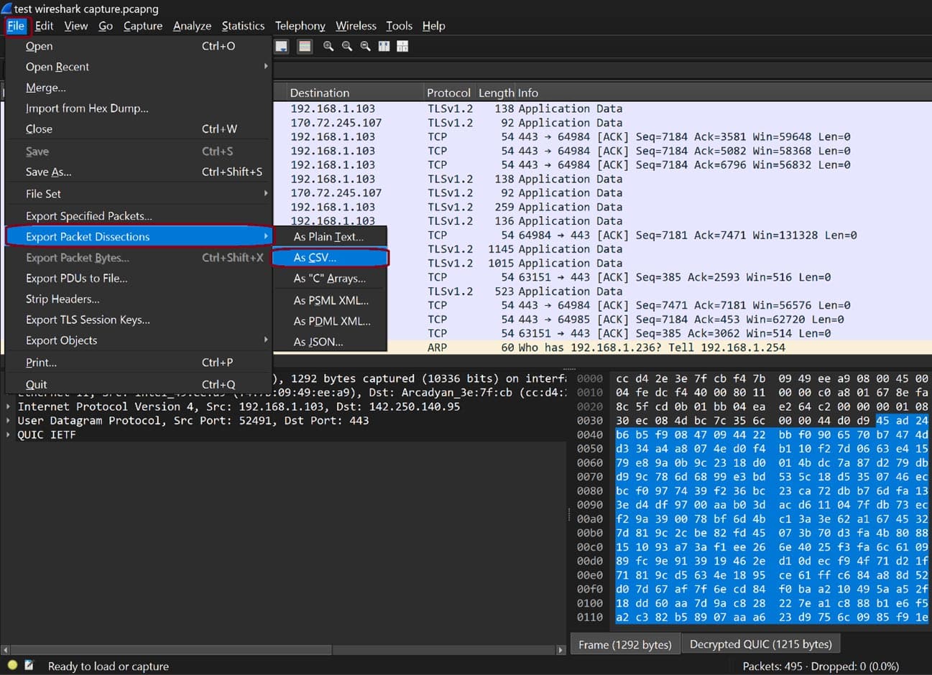
Task: Click "Ready to load or capture" status text
Action: (x=109, y=666)
